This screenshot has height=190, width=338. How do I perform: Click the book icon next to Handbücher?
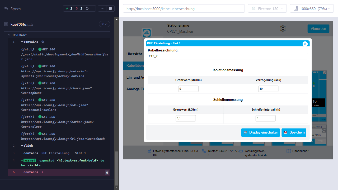(289, 151)
